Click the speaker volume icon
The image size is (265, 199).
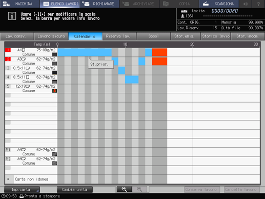tap(246, 4)
